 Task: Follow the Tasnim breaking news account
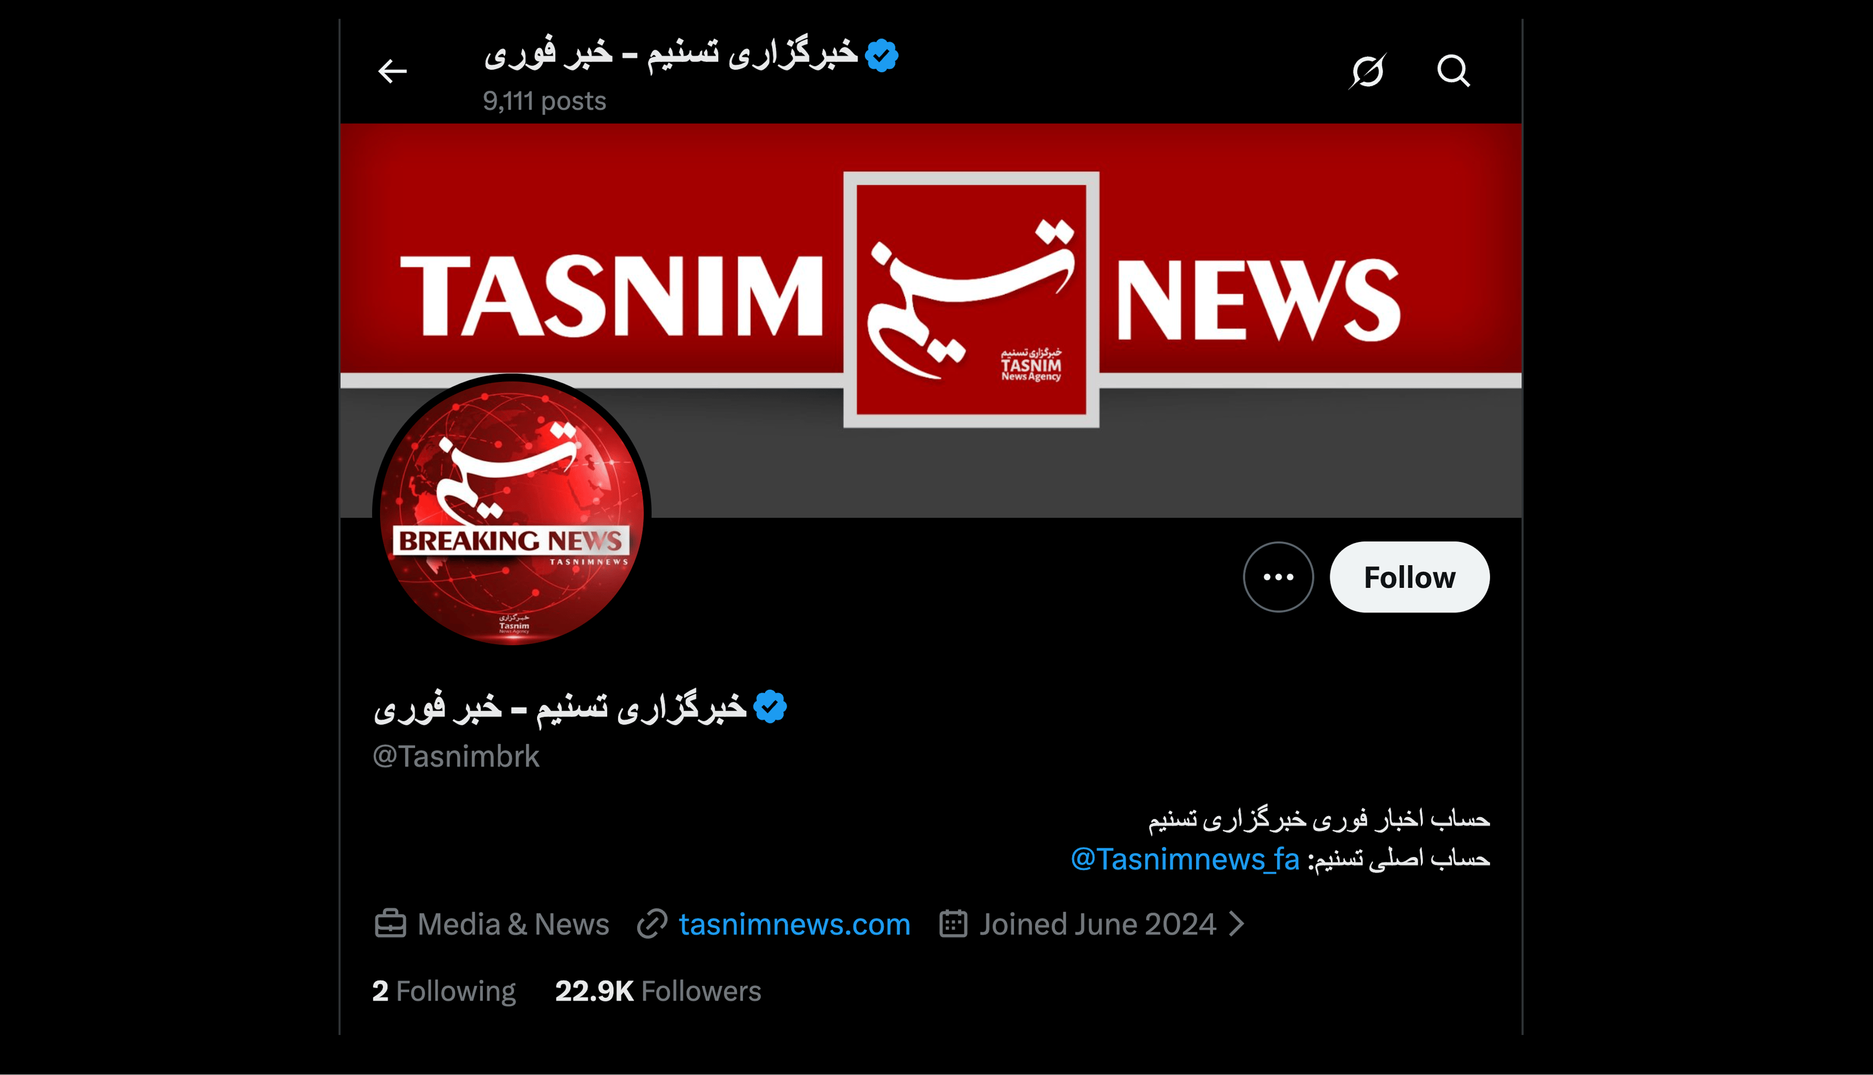click(x=1409, y=577)
